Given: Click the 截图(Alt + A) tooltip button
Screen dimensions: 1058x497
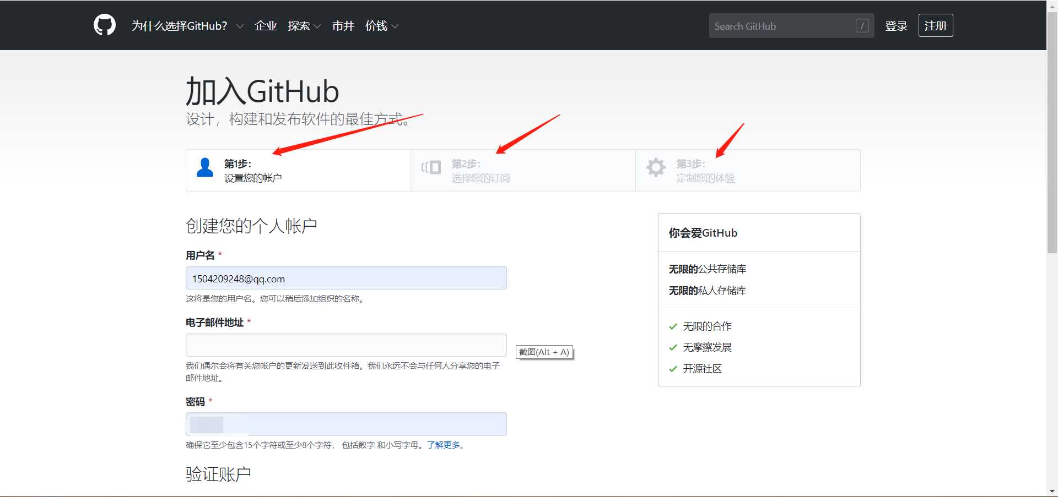Looking at the screenshot, I should [x=544, y=352].
